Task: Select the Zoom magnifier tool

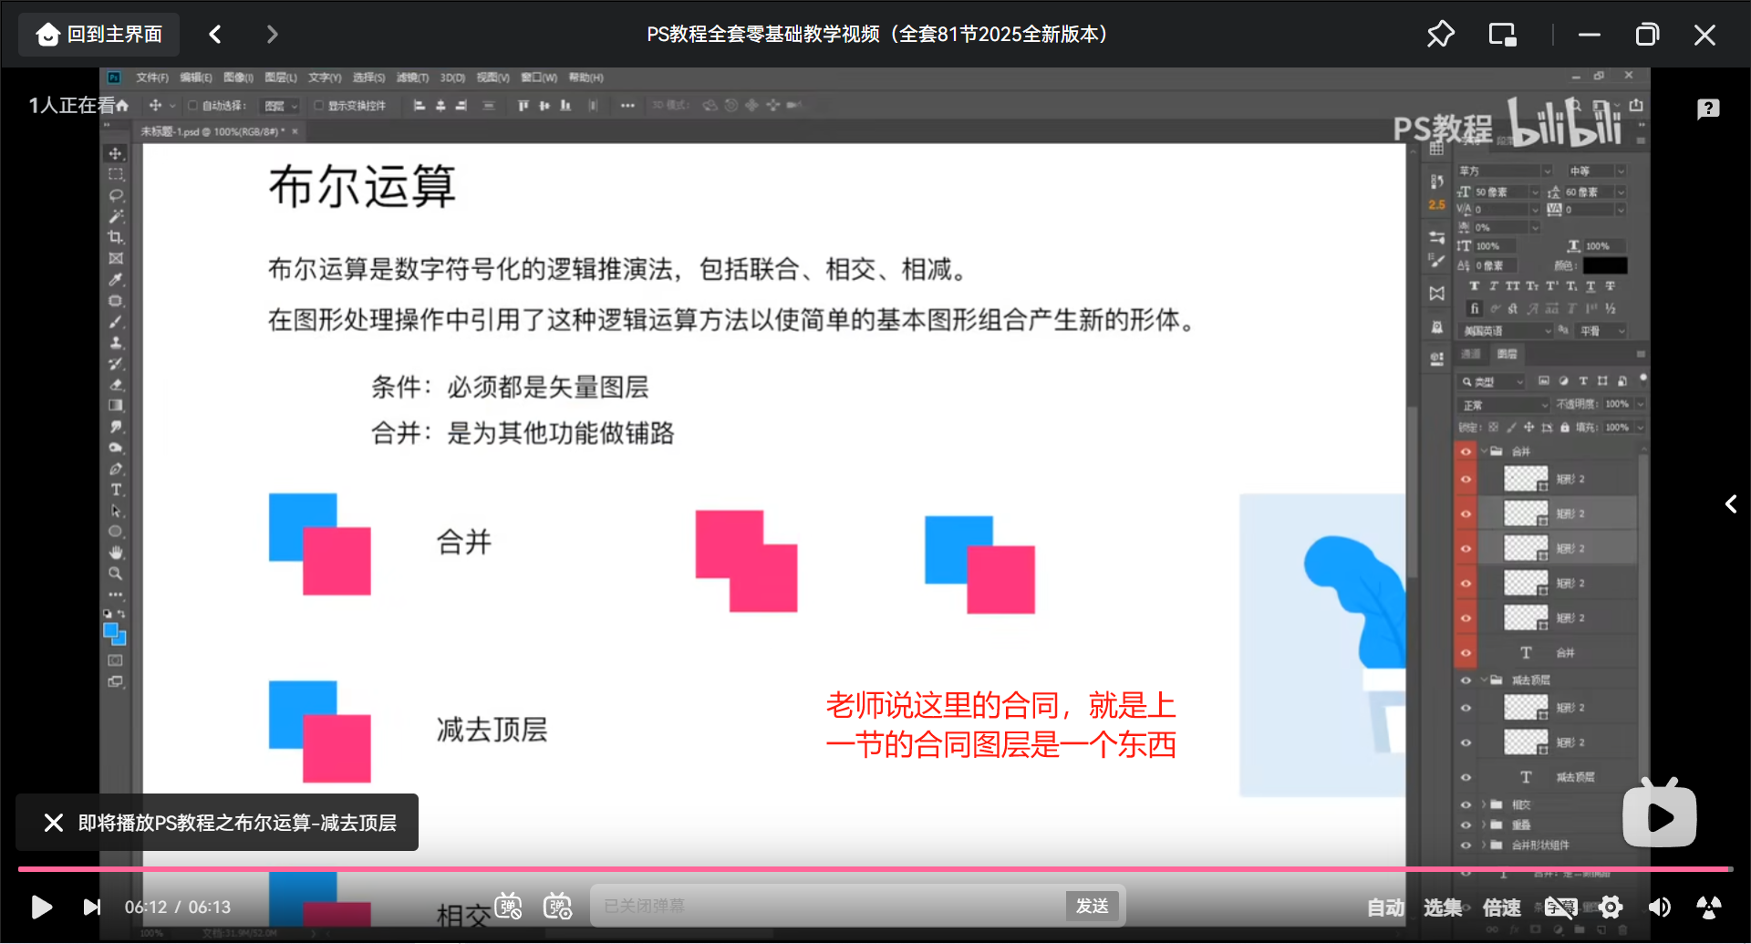Action: click(116, 574)
